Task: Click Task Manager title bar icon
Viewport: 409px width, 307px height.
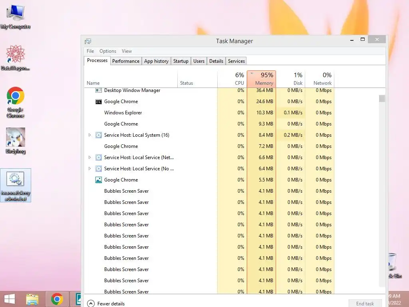Action: tap(88, 41)
